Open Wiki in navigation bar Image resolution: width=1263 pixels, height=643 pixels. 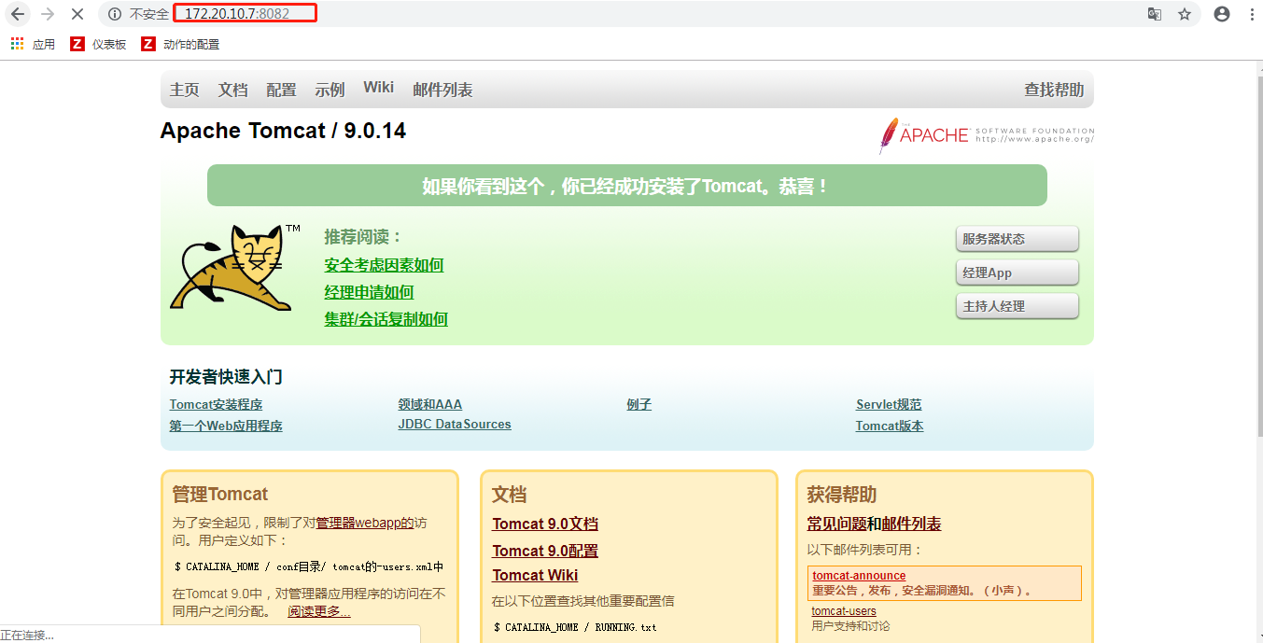point(379,87)
